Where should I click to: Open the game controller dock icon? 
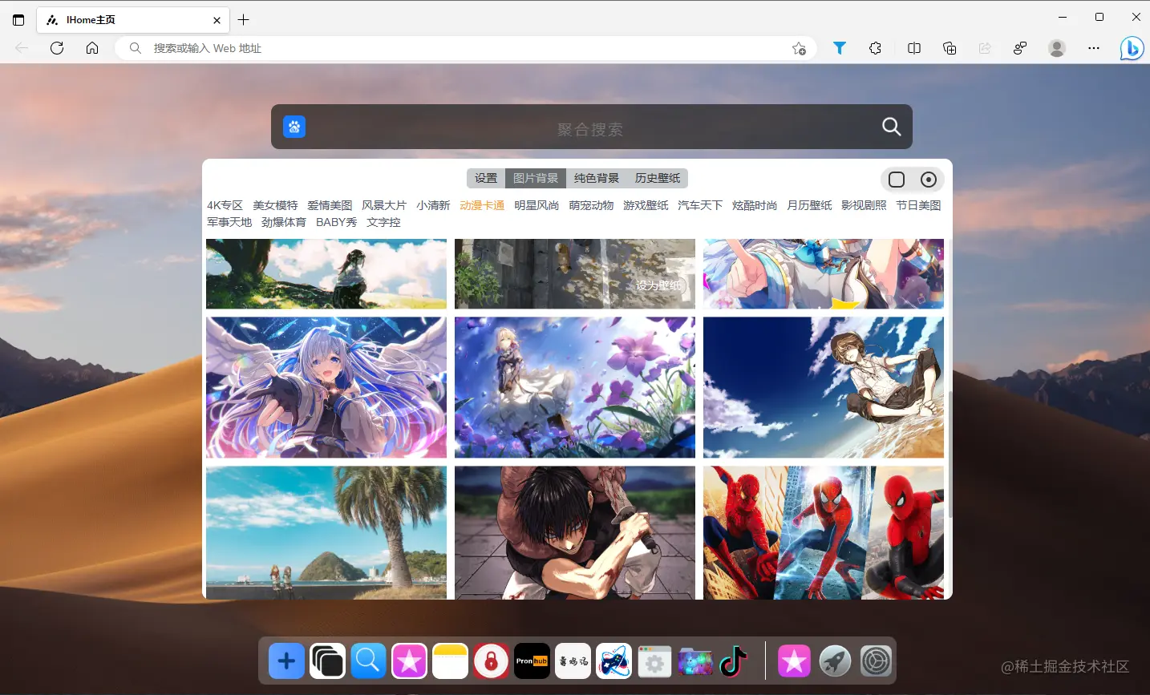click(x=613, y=661)
